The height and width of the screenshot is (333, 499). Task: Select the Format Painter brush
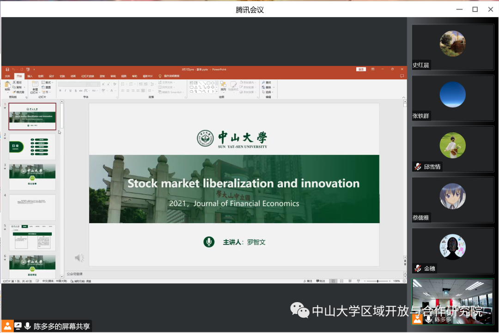coord(14,92)
